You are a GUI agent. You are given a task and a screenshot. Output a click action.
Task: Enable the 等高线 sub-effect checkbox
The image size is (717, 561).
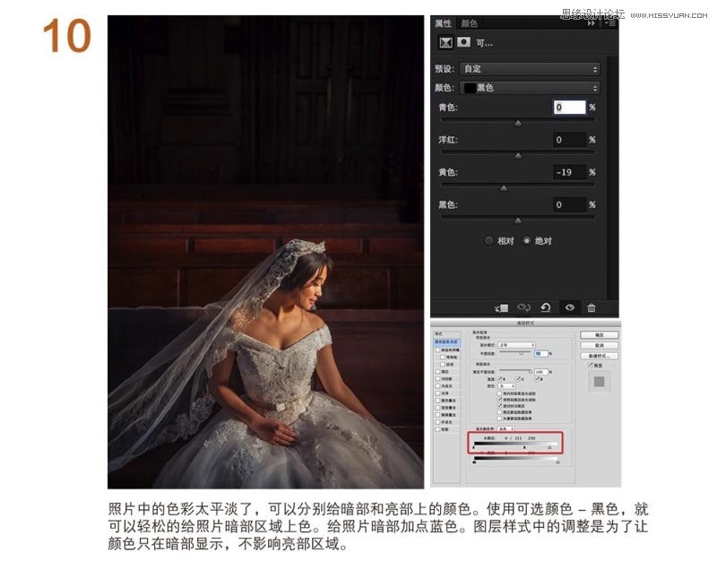443,357
